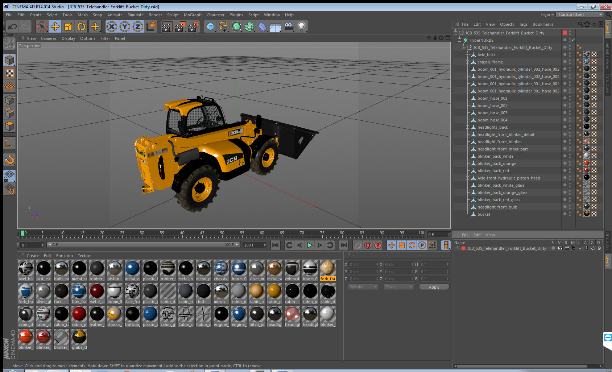The image size is (612, 372).
Task: Click the Apply button
Action: pos(434,287)
